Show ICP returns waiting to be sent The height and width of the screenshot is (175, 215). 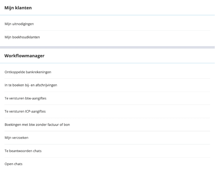click(25, 111)
